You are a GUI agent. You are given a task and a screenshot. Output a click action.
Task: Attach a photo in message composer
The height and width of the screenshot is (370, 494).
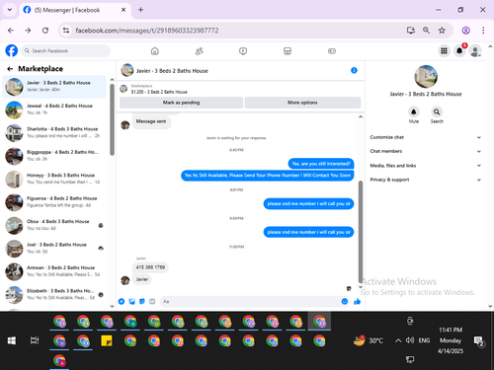click(132, 301)
